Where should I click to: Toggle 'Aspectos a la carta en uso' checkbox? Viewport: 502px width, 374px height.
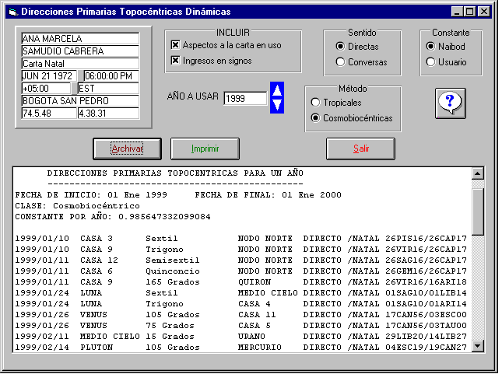176,45
